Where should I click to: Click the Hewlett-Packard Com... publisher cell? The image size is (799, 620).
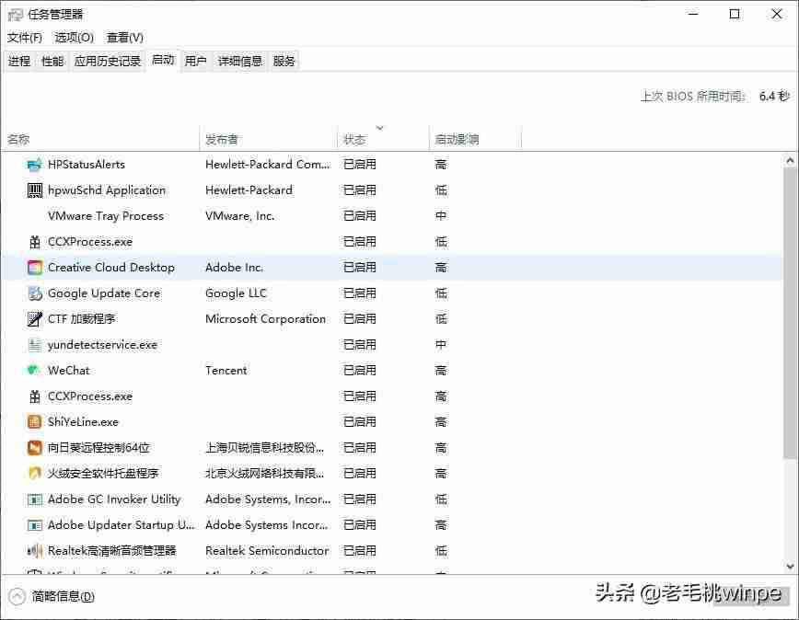268,165
